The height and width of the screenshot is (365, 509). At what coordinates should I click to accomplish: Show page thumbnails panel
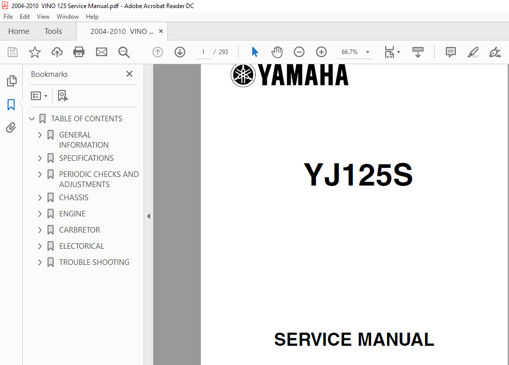(12, 81)
